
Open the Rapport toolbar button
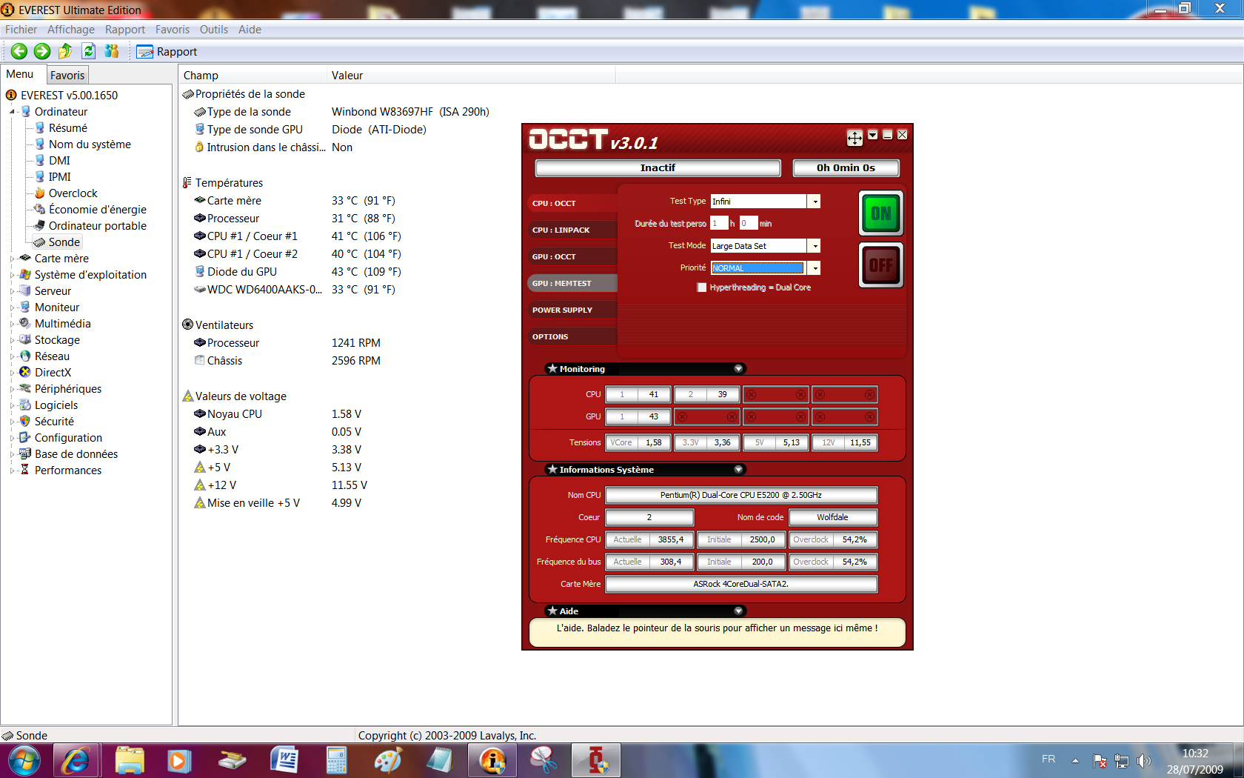(x=167, y=52)
